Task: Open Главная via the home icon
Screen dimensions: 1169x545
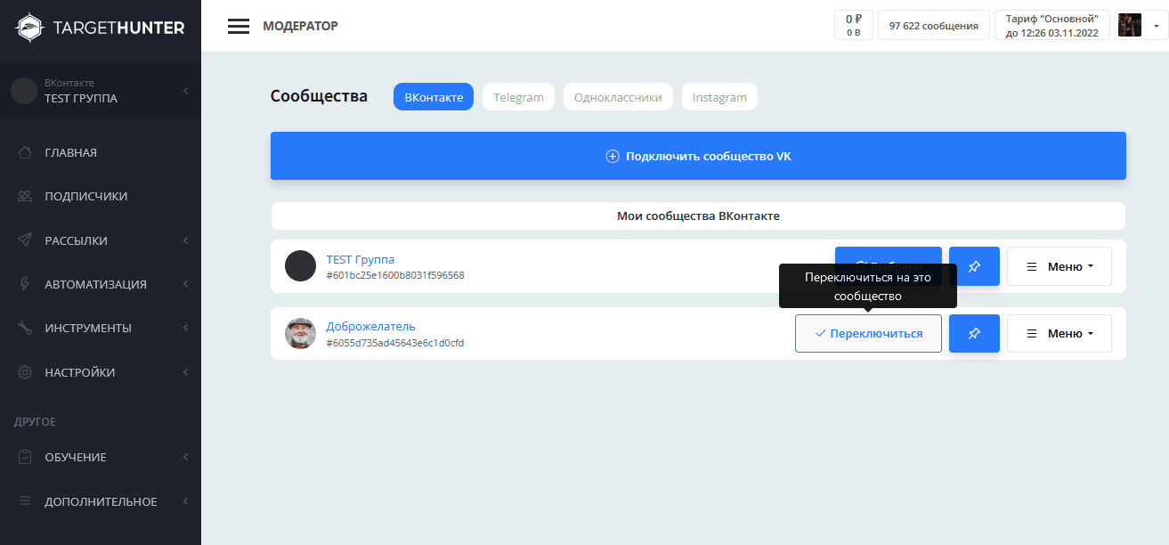Action: pos(26,152)
